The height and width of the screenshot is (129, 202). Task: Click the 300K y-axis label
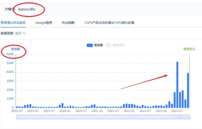[x=10, y=81]
